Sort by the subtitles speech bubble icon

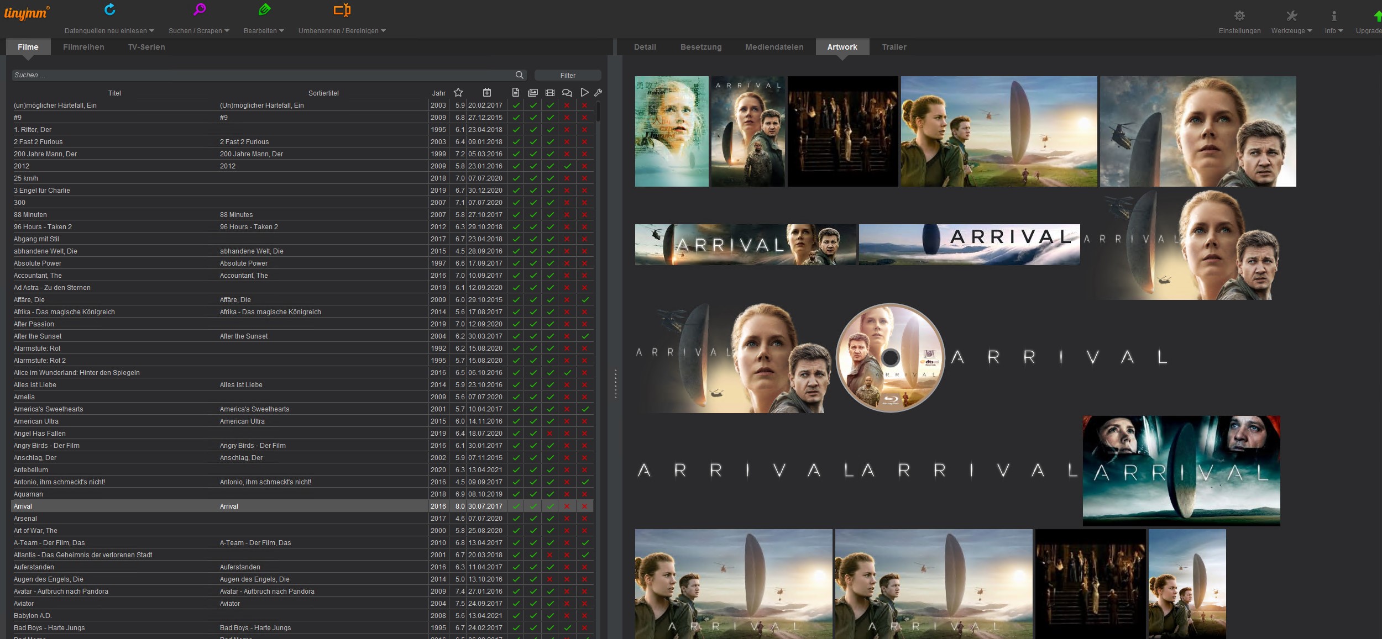coord(567,93)
